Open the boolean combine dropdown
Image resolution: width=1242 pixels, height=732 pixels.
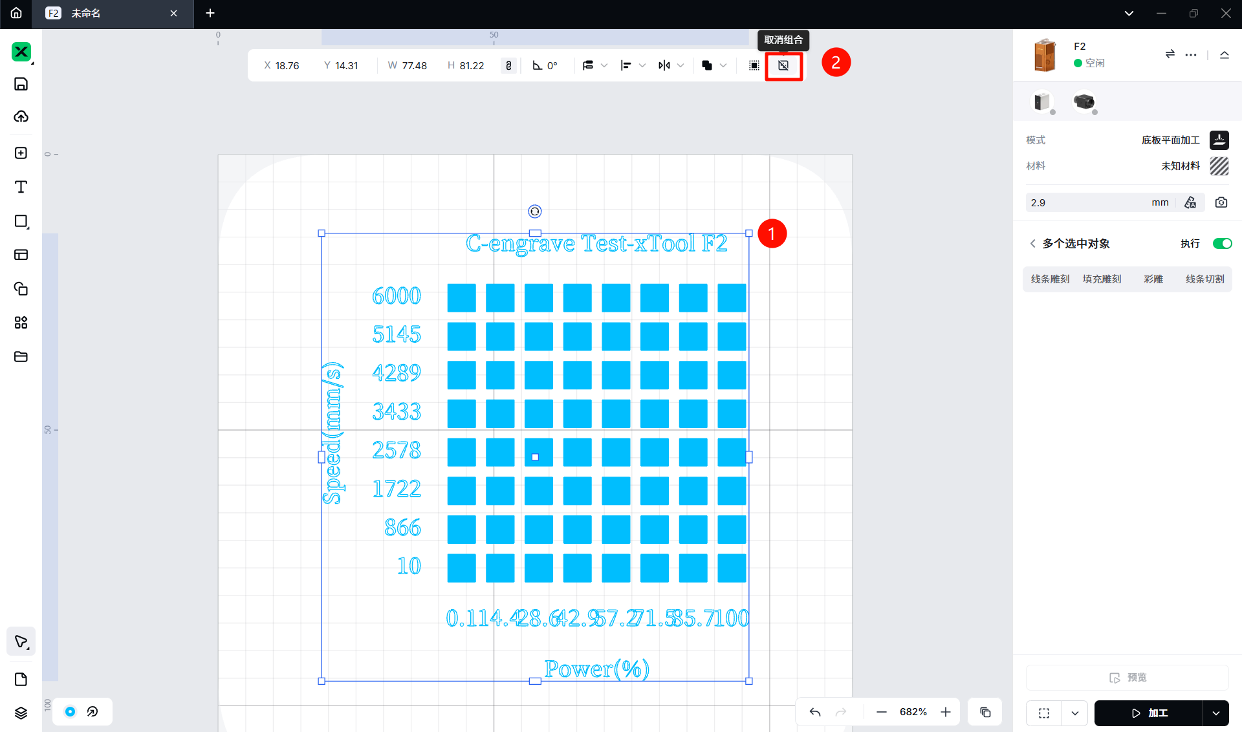pyautogui.click(x=723, y=65)
